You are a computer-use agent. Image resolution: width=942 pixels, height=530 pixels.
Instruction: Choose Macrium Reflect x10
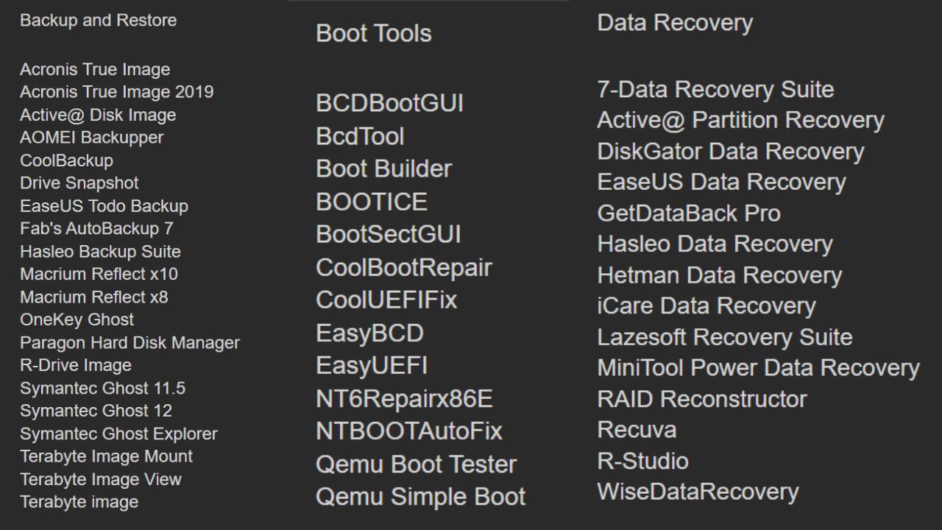point(99,275)
